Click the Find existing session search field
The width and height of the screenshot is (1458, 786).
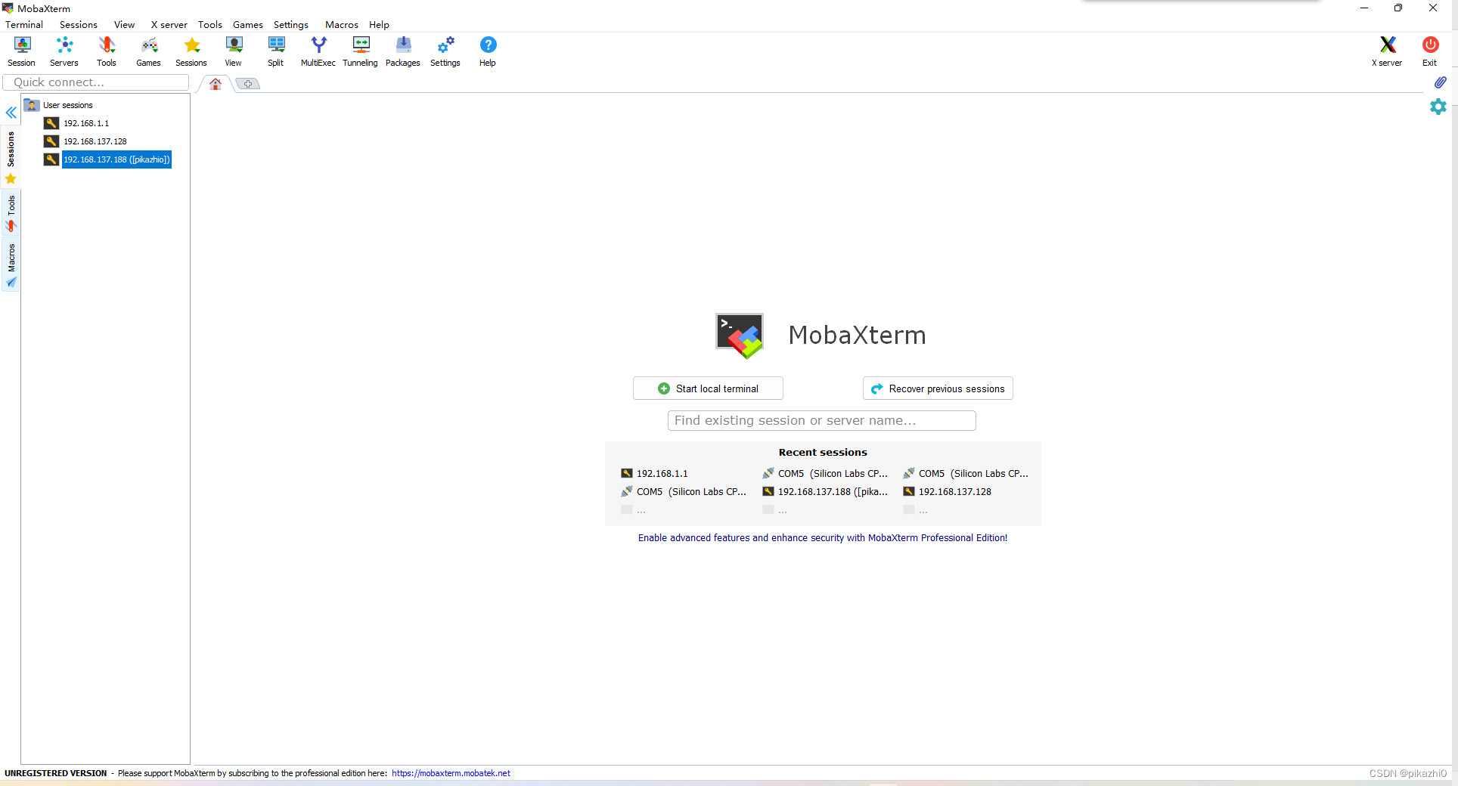(x=822, y=421)
